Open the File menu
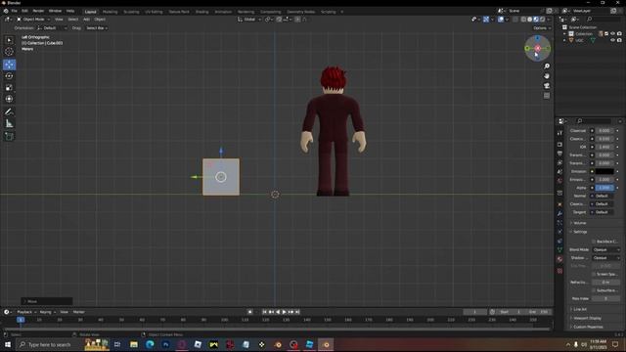626x352 pixels. click(x=15, y=11)
